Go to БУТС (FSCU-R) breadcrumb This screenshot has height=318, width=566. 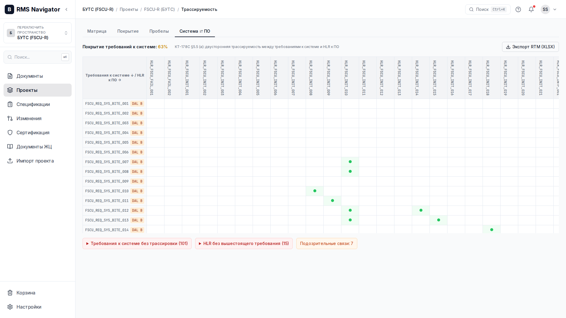pyautogui.click(x=98, y=9)
